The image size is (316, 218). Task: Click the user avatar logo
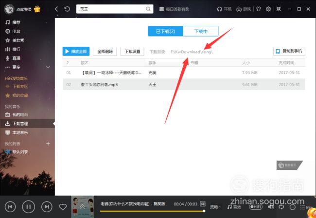coord(9,9)
